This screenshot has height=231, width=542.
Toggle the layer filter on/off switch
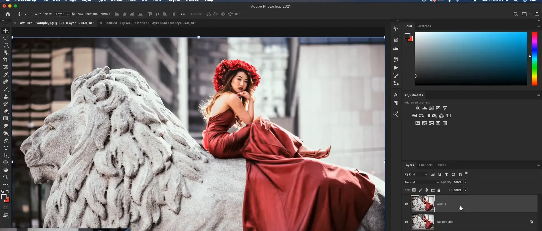point(466,173)
